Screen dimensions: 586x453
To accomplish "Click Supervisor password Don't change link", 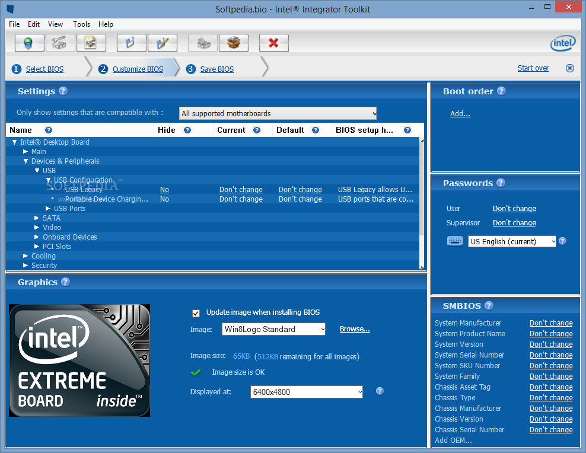I will [x=514, y=222].
